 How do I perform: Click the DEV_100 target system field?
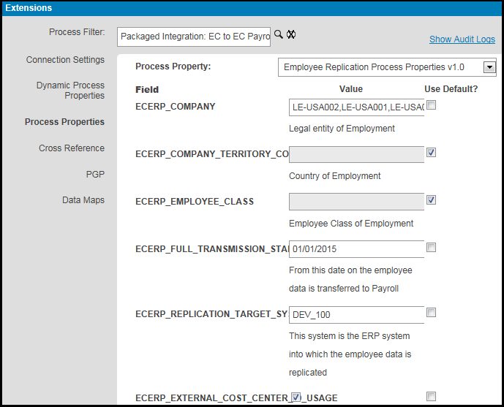pos(356,314)
